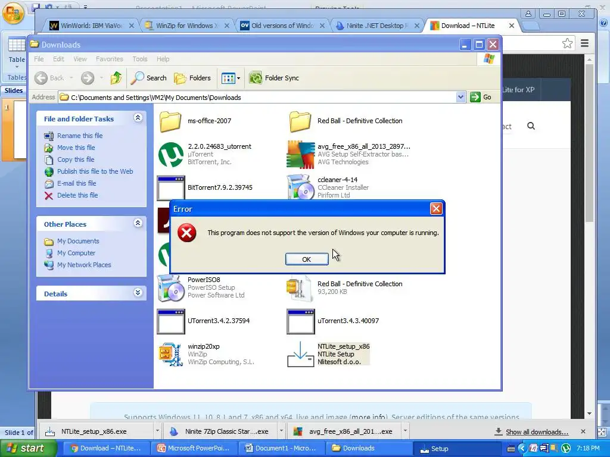Viewport: 610px width, 457px height.
Task: Open the Tools menu in Downloads
Action: pyautogui.click(x=139, y=59)
